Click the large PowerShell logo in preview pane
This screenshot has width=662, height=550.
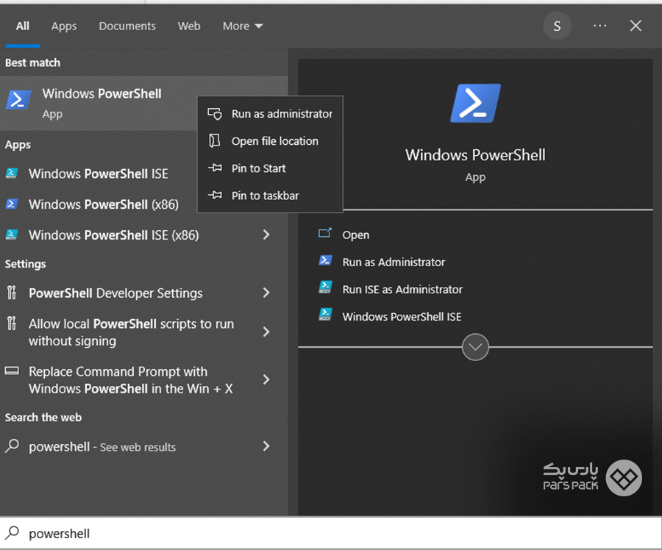coord(475,103)
